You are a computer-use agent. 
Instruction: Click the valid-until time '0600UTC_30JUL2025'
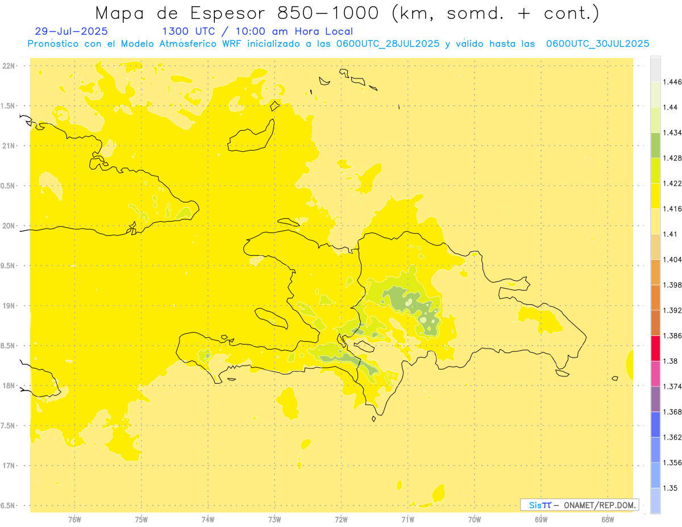[x=597, y=44]
